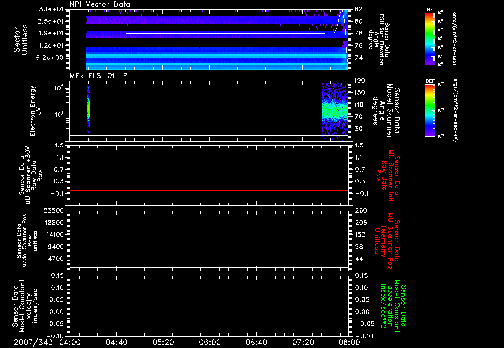Click the 08:00 time axis label

point(349,342)
